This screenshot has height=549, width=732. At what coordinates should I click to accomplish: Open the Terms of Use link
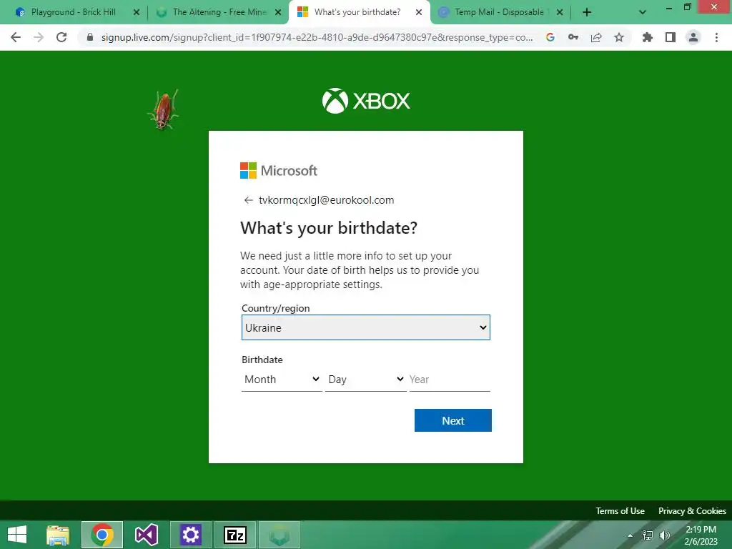pyautogui.click(x=620, y=510)
